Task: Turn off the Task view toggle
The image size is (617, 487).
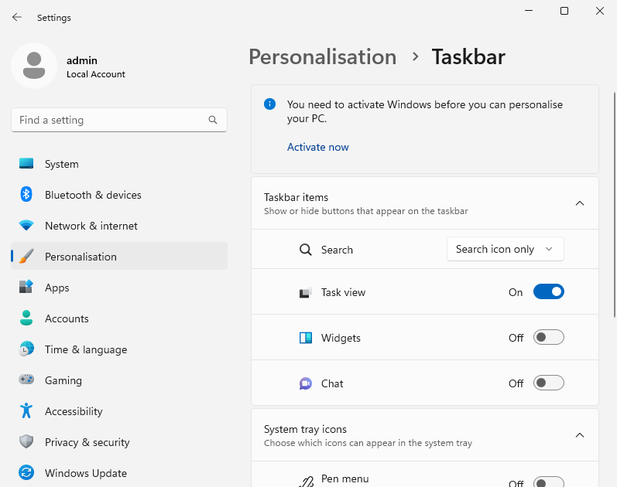Action: 548,292
